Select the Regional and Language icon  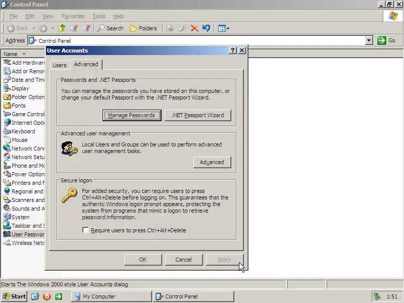click(7, 191)
